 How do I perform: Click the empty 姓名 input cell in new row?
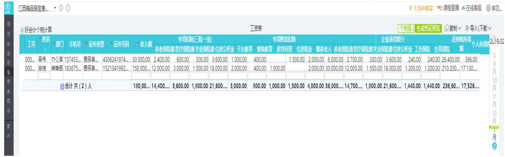44,76
